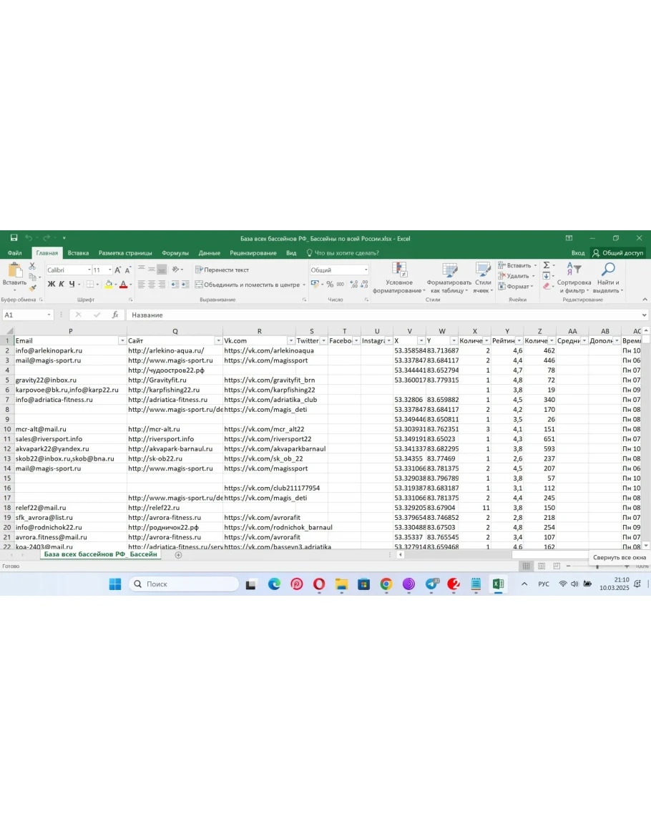The width and height of the screenshot is (651, 826).
Task: Apply the red font color A
Action: pyautogui.click(x=123, y=285)
